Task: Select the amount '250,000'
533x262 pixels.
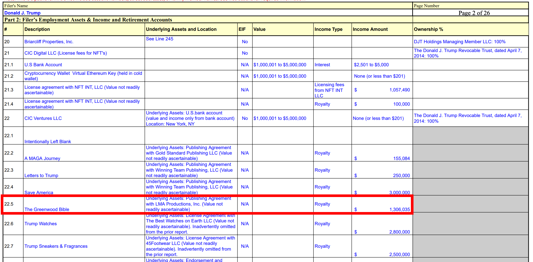Action: tap(401, 176)
